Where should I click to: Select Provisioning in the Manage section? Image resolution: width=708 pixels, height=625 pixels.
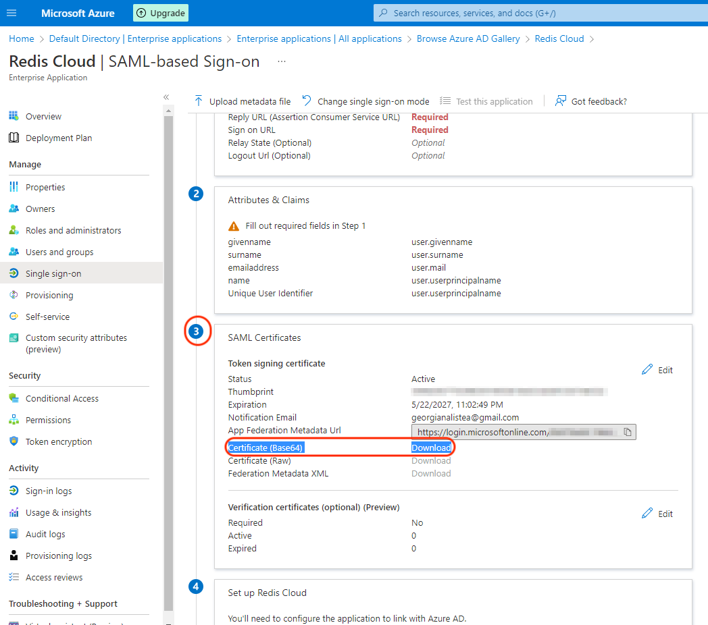pyautogui.click(x=49, y=295)
